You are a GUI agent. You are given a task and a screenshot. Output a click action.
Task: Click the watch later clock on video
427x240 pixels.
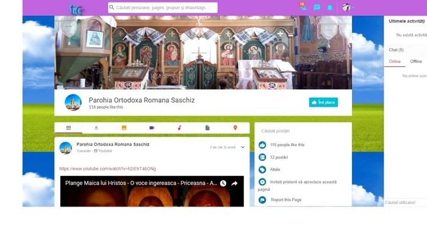point(223,183)
